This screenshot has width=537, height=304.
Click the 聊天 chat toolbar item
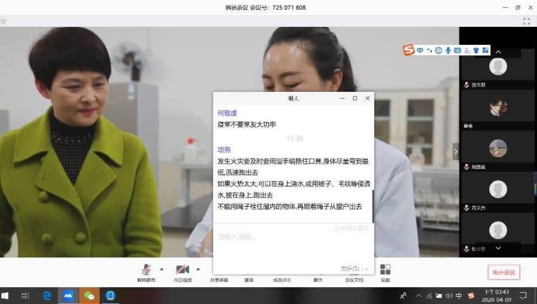[318, 280]
